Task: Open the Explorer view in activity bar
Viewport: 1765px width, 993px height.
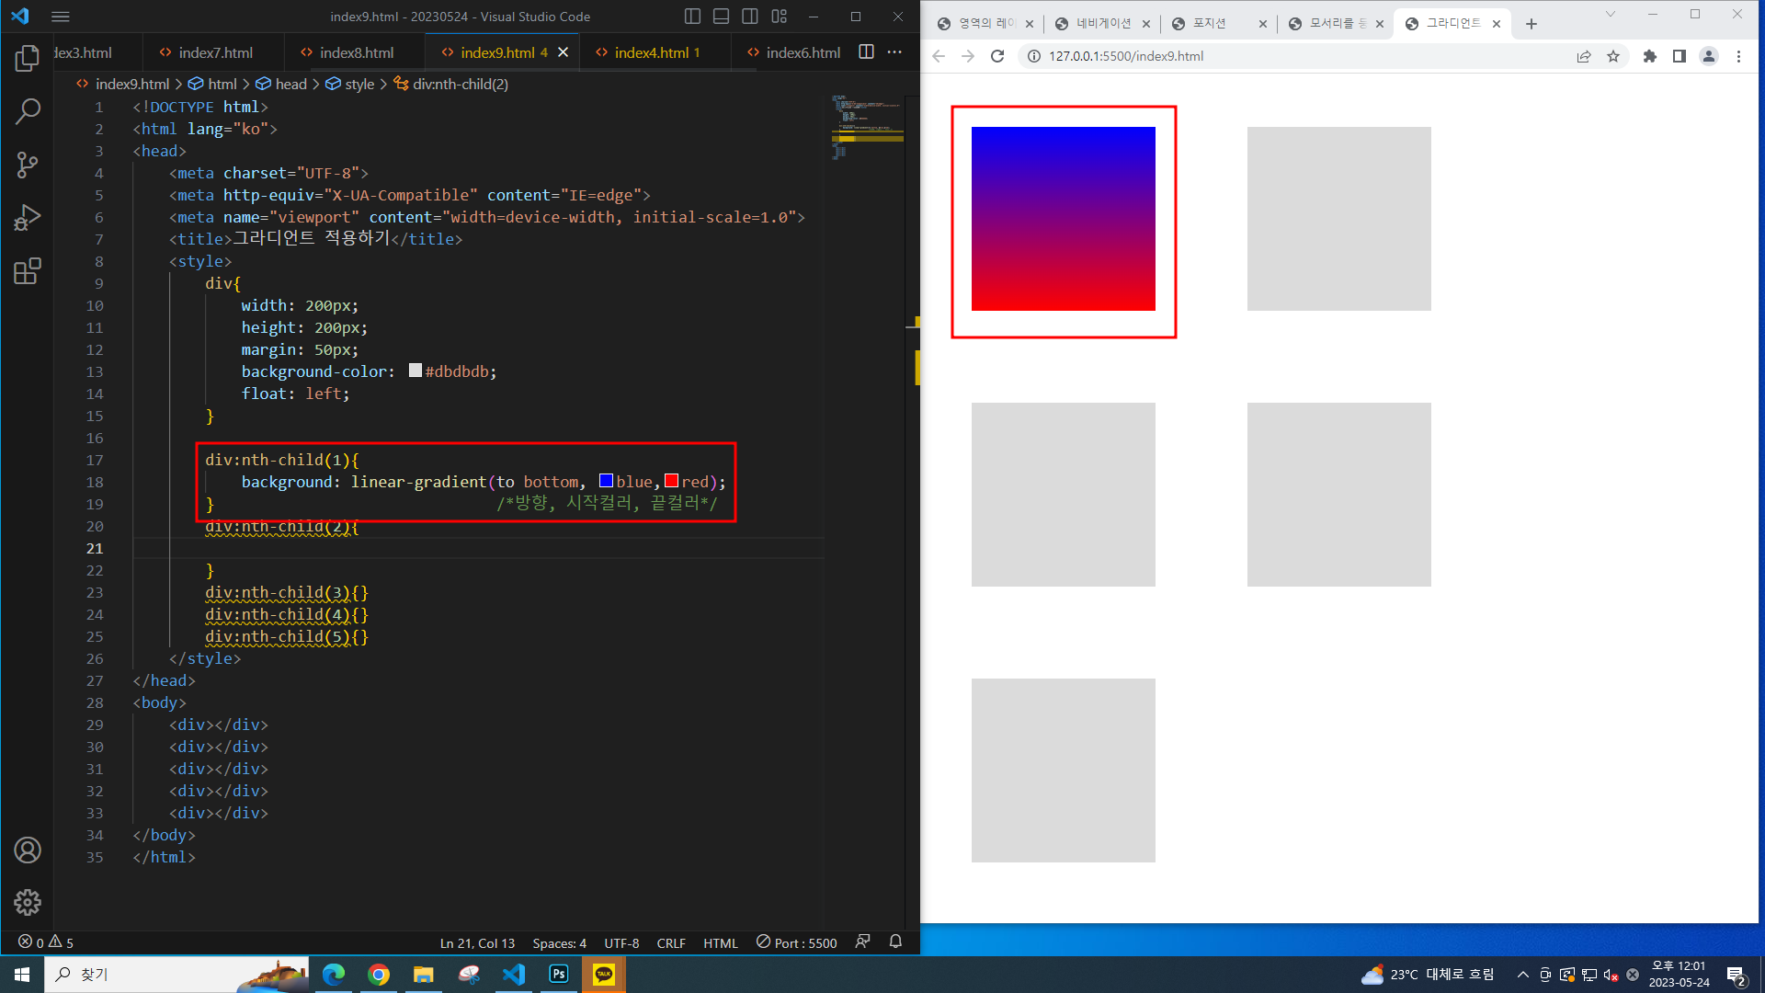Action: pos(28,59)
